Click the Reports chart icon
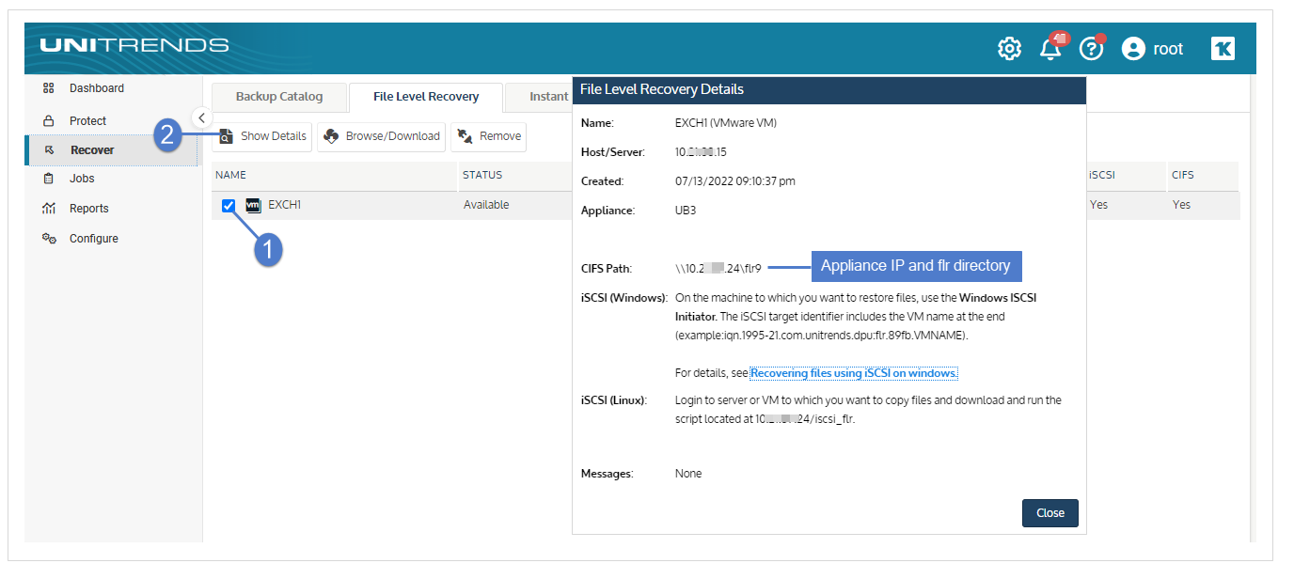This screenshot has height=579, width=1294. click(x=49, y=209)
